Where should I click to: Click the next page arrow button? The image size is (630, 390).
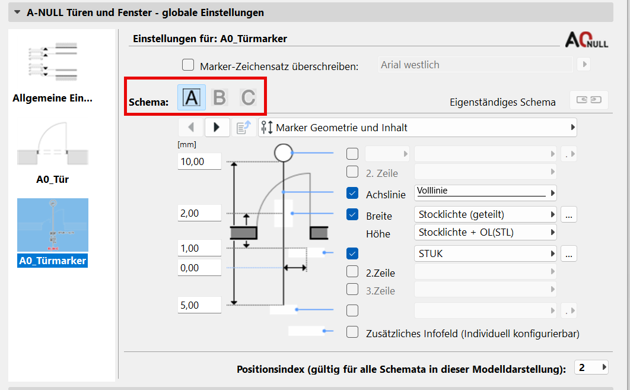click(x=217, y=128)
